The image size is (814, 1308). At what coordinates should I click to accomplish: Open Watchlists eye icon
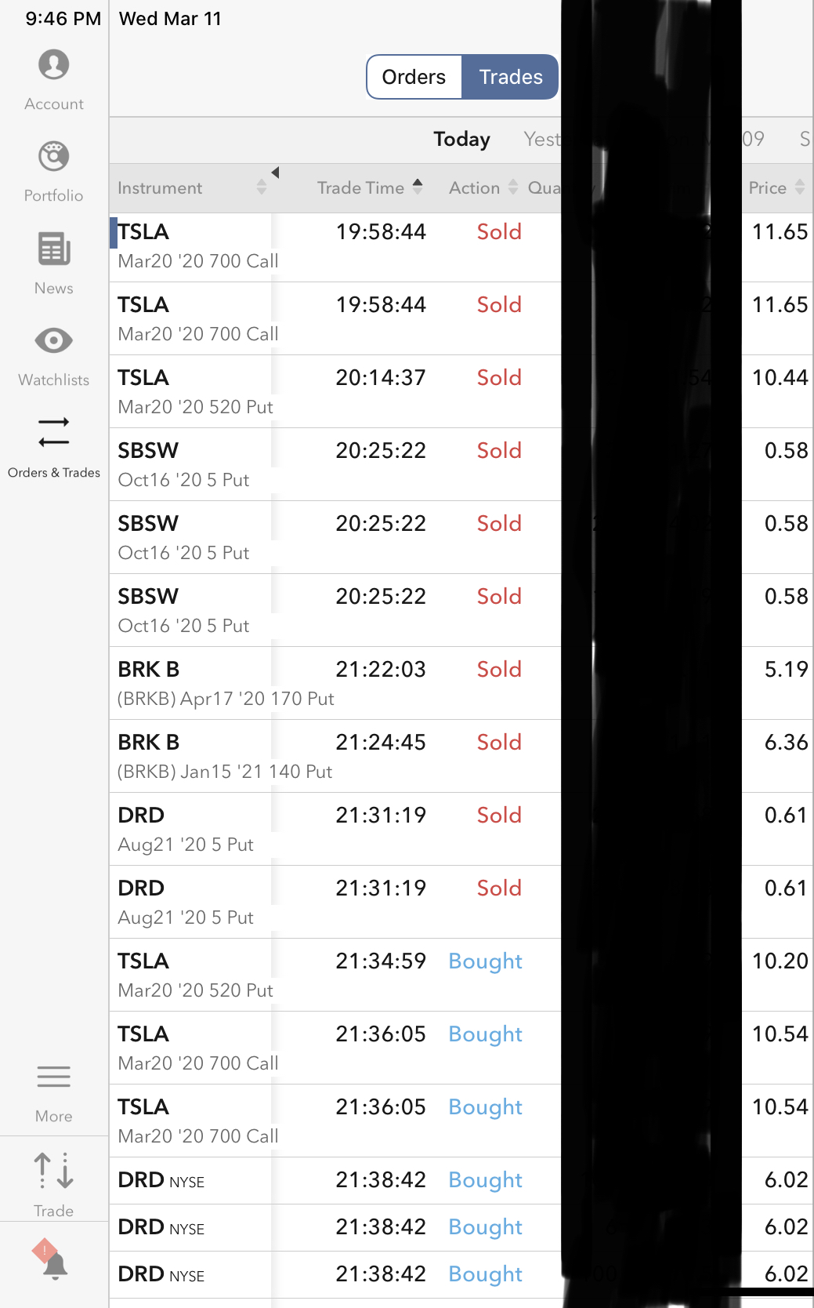point(54,341)
